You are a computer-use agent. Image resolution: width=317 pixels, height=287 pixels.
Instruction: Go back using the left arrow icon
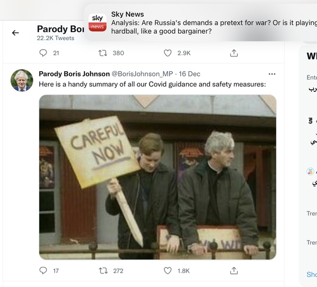[x=15, y=33]
